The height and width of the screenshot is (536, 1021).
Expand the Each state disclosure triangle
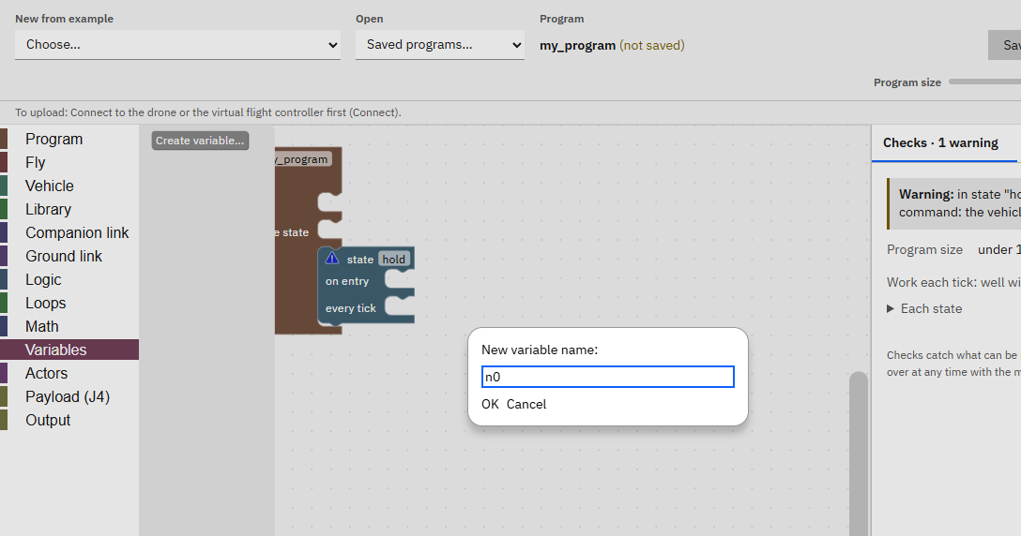[891, 309]
